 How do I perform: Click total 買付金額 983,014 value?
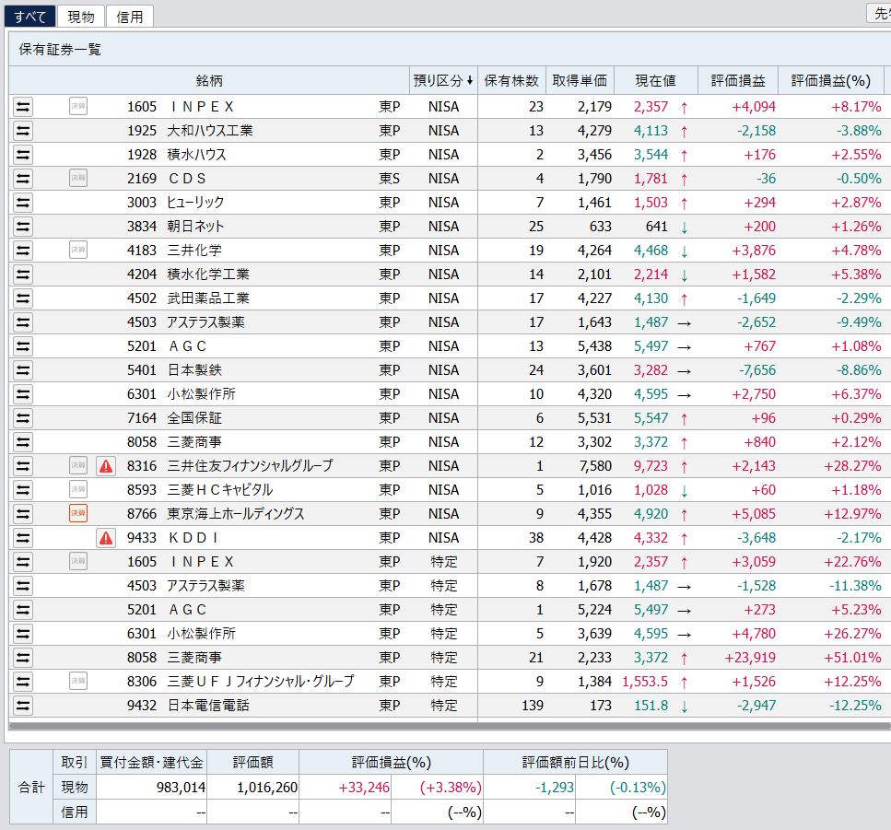pyautogui.click(x=181, y=788)
